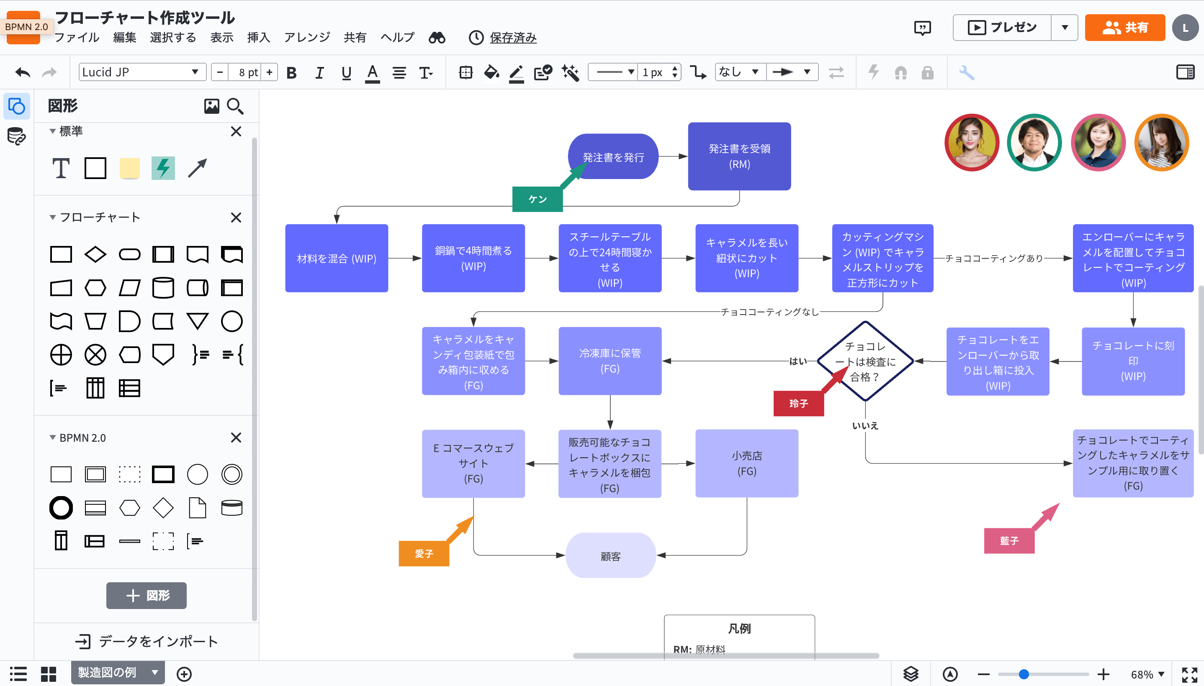The width and height of the screenshot is (1204, 686).
Task: Click the 共有 share button
Action: [1125, 27]
